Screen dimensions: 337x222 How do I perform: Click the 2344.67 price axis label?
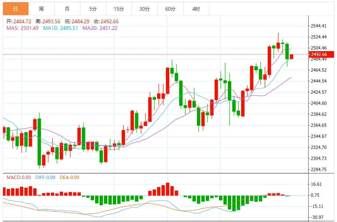pos(319,136)
